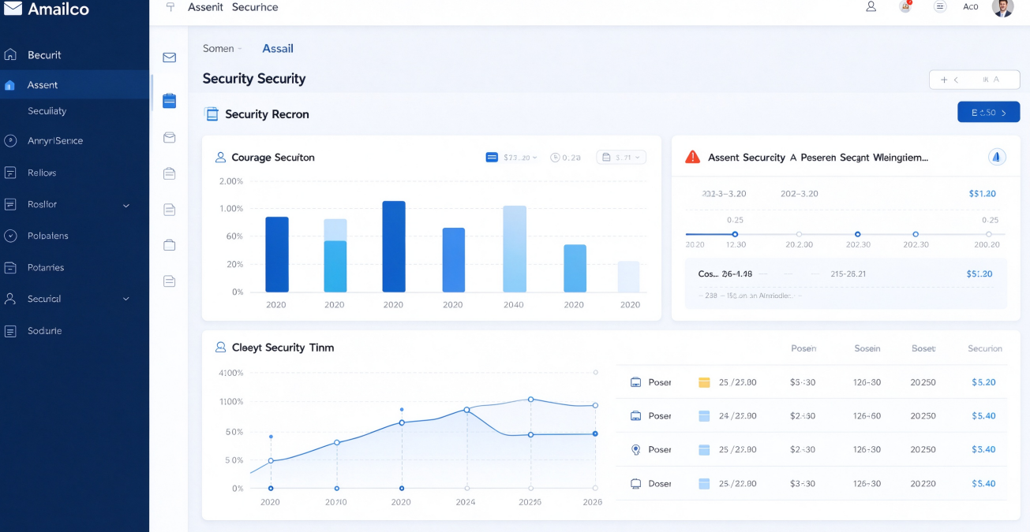Click the timeline point above 200.20

(x=988, y=234)
